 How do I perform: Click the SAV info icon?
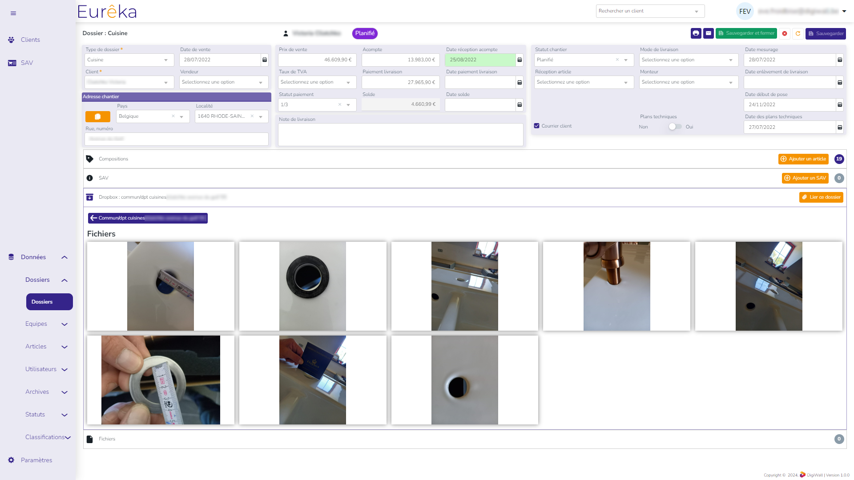(89, 178)
